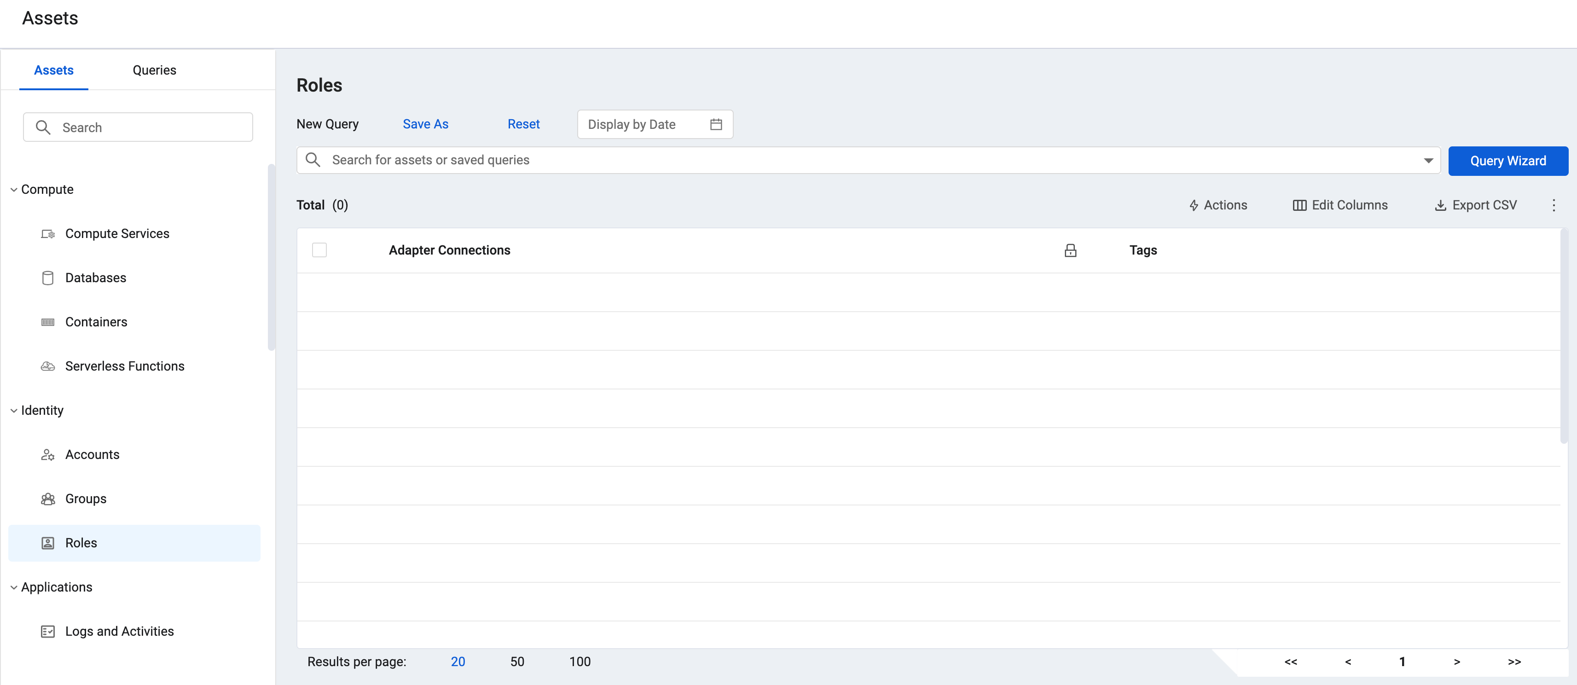The width and height of the screenshot is (1577, 685).
Task: Set results per page to 50
Action: (x=516, y=662)
